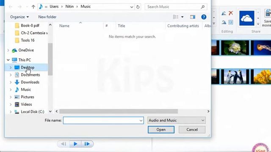Click Movie Maker Save movie button
271x152 pixels.
pos(267,18)
